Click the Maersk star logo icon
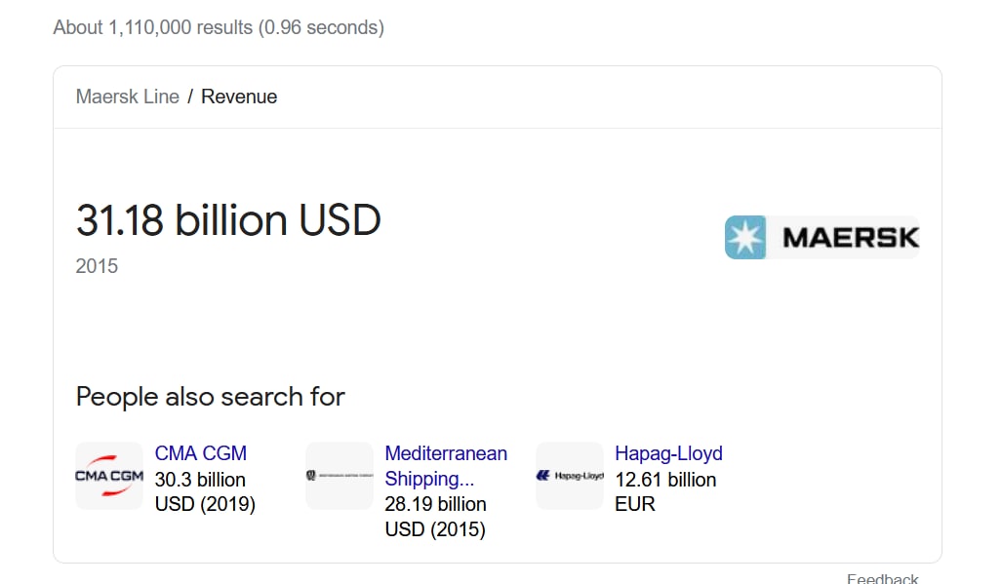This screenshot has width=1002, height=584. pos(745,238)
